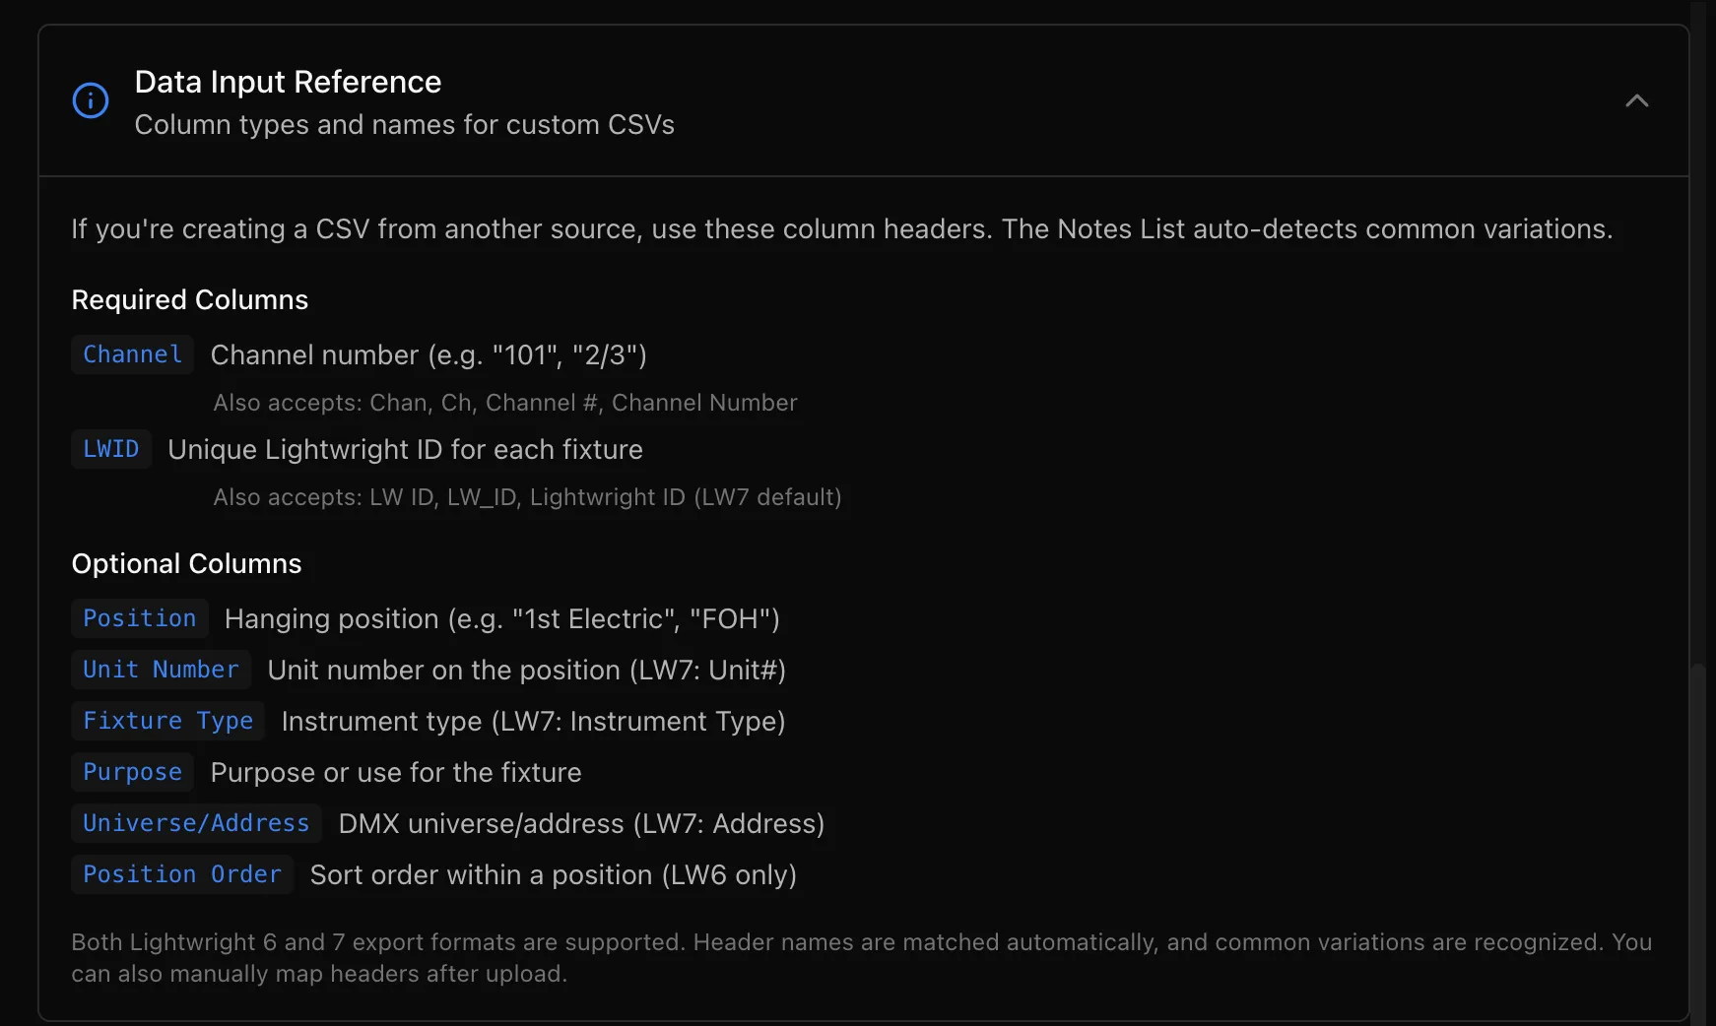Click the Fixture Type code label
This screenshot has width=1716, height=1026.
click(167, 721)
